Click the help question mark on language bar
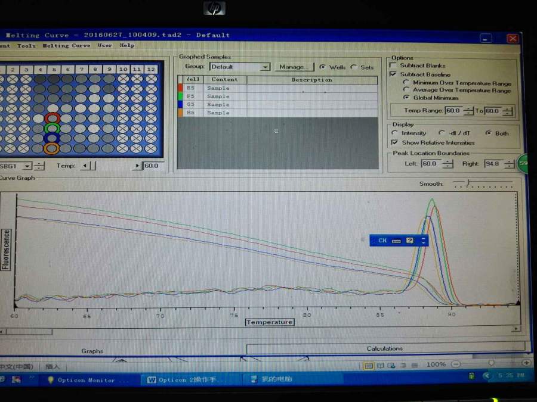This screenshot has height=402, width=537. click(409, 241)
